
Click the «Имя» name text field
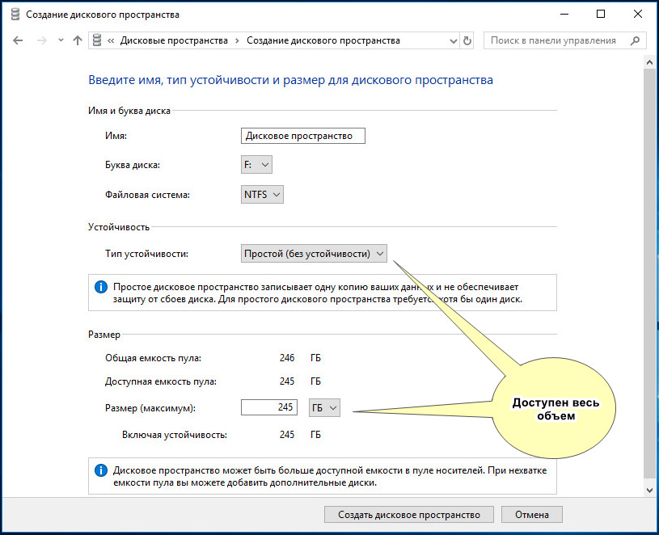pyautogui.click(x=303, y=136)
